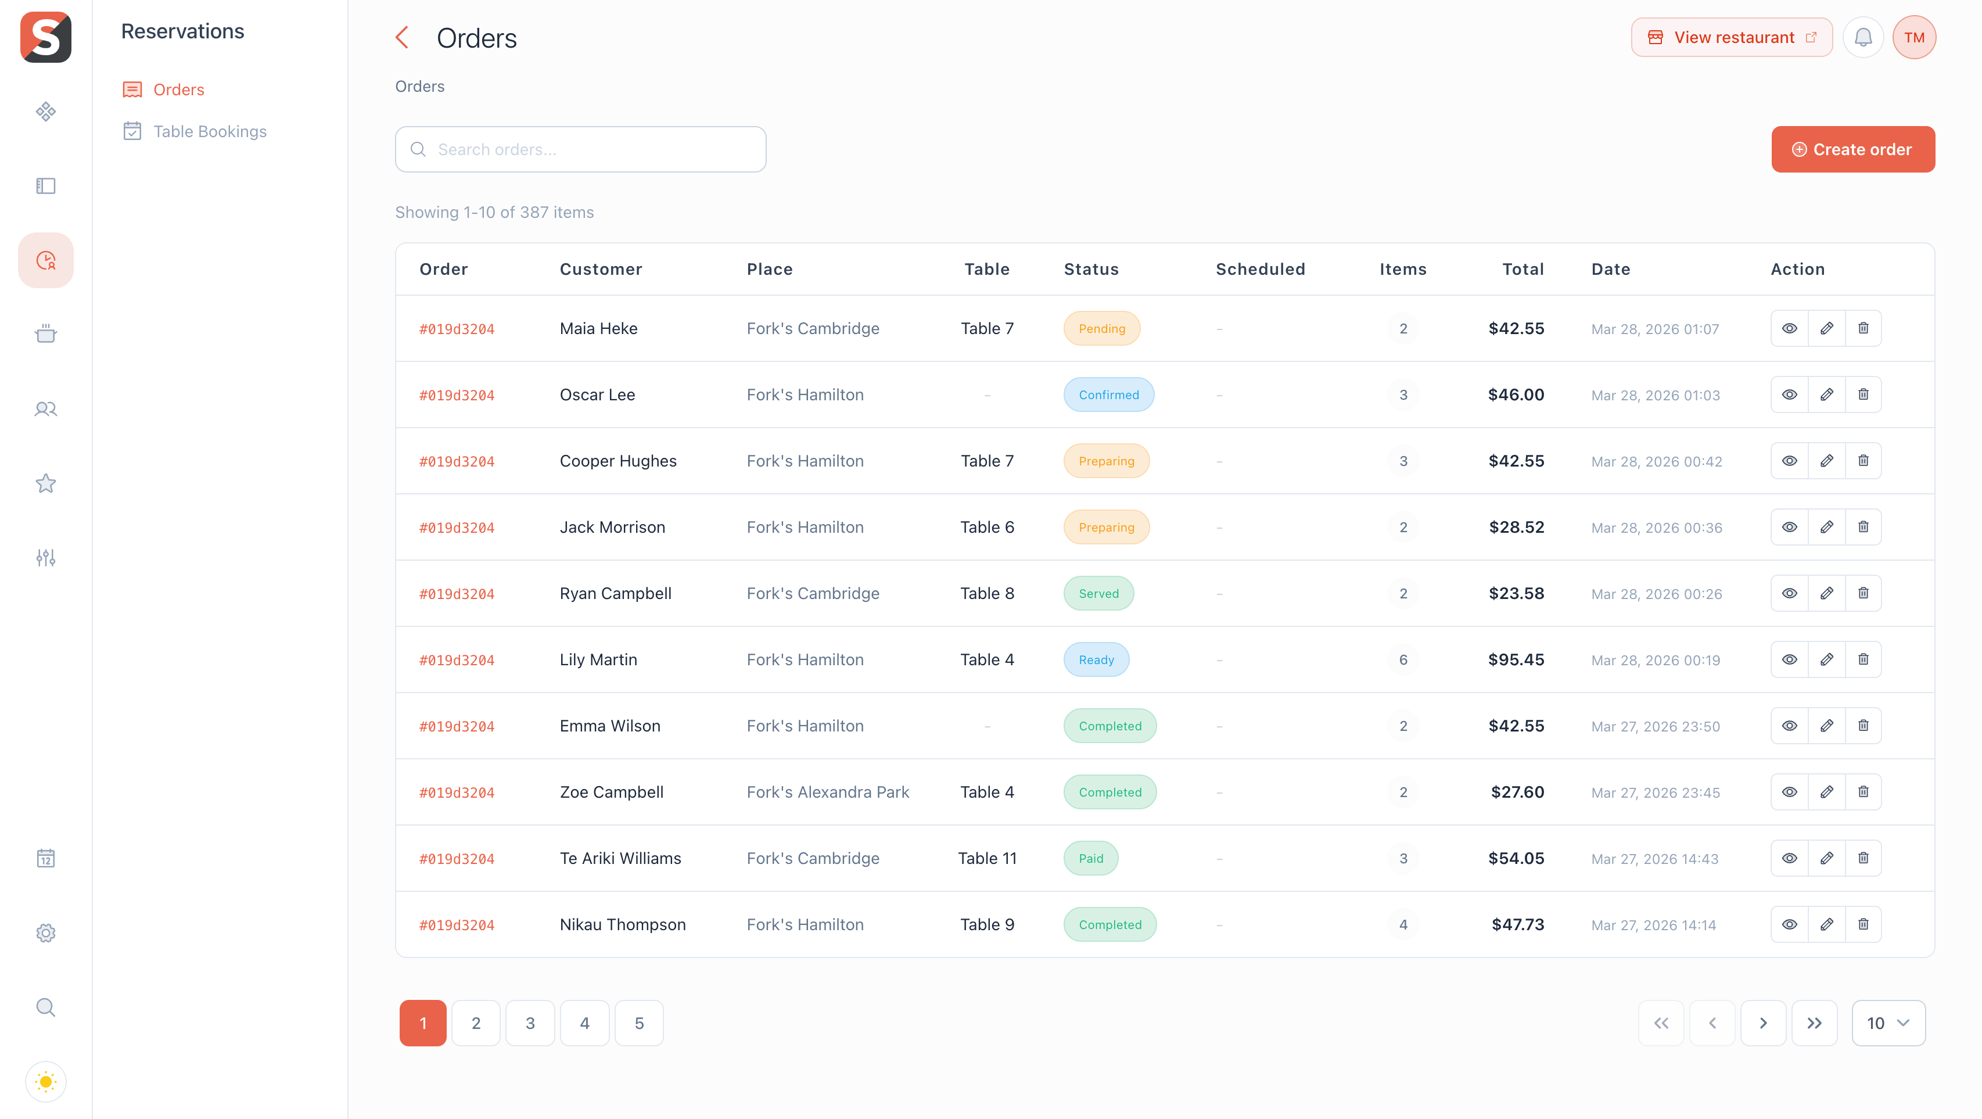Screen dimensions: 1982x1119
Task: Click the search icon at sidebar bottom
Action: point(45,1007)
